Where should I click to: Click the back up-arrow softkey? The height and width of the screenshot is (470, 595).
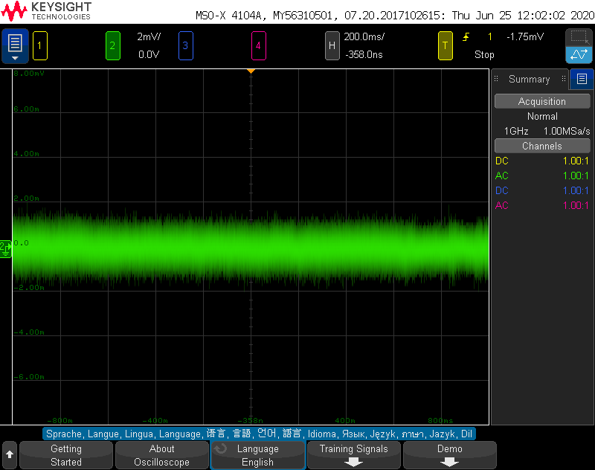tap(10, 454)
